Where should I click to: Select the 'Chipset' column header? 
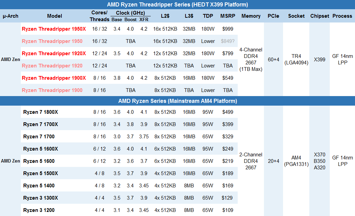tap(320, 16)
